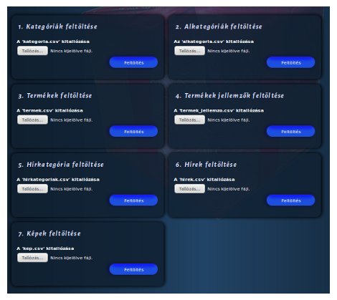This screenshot has height=300, width=337.
Task: Upload images with Képek Feltöltés button
Action: (133, 269)
